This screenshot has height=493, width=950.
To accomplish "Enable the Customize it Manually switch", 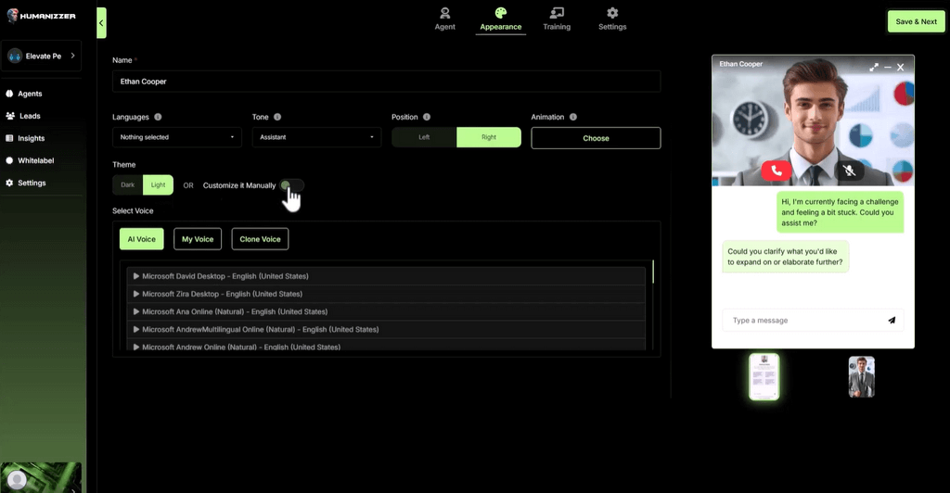I will (x=292, y=185).
